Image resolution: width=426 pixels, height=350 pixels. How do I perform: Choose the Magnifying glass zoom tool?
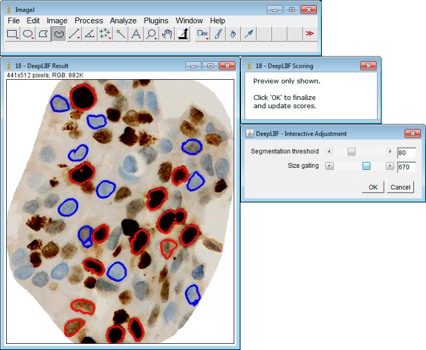[151, 34]
